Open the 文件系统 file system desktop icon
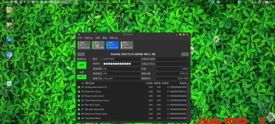275x124 pixels. point(9,25)
